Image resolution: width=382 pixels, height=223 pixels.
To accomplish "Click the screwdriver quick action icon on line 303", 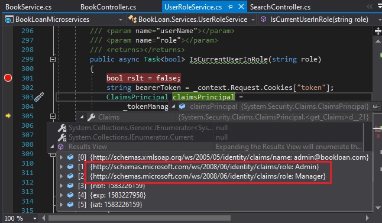I will point(39,97).
